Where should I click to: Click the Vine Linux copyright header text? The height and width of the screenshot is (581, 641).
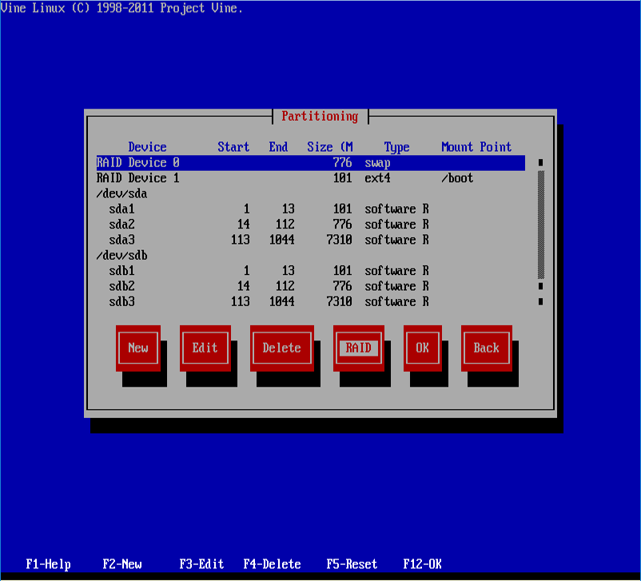click(x=121, y=8)
